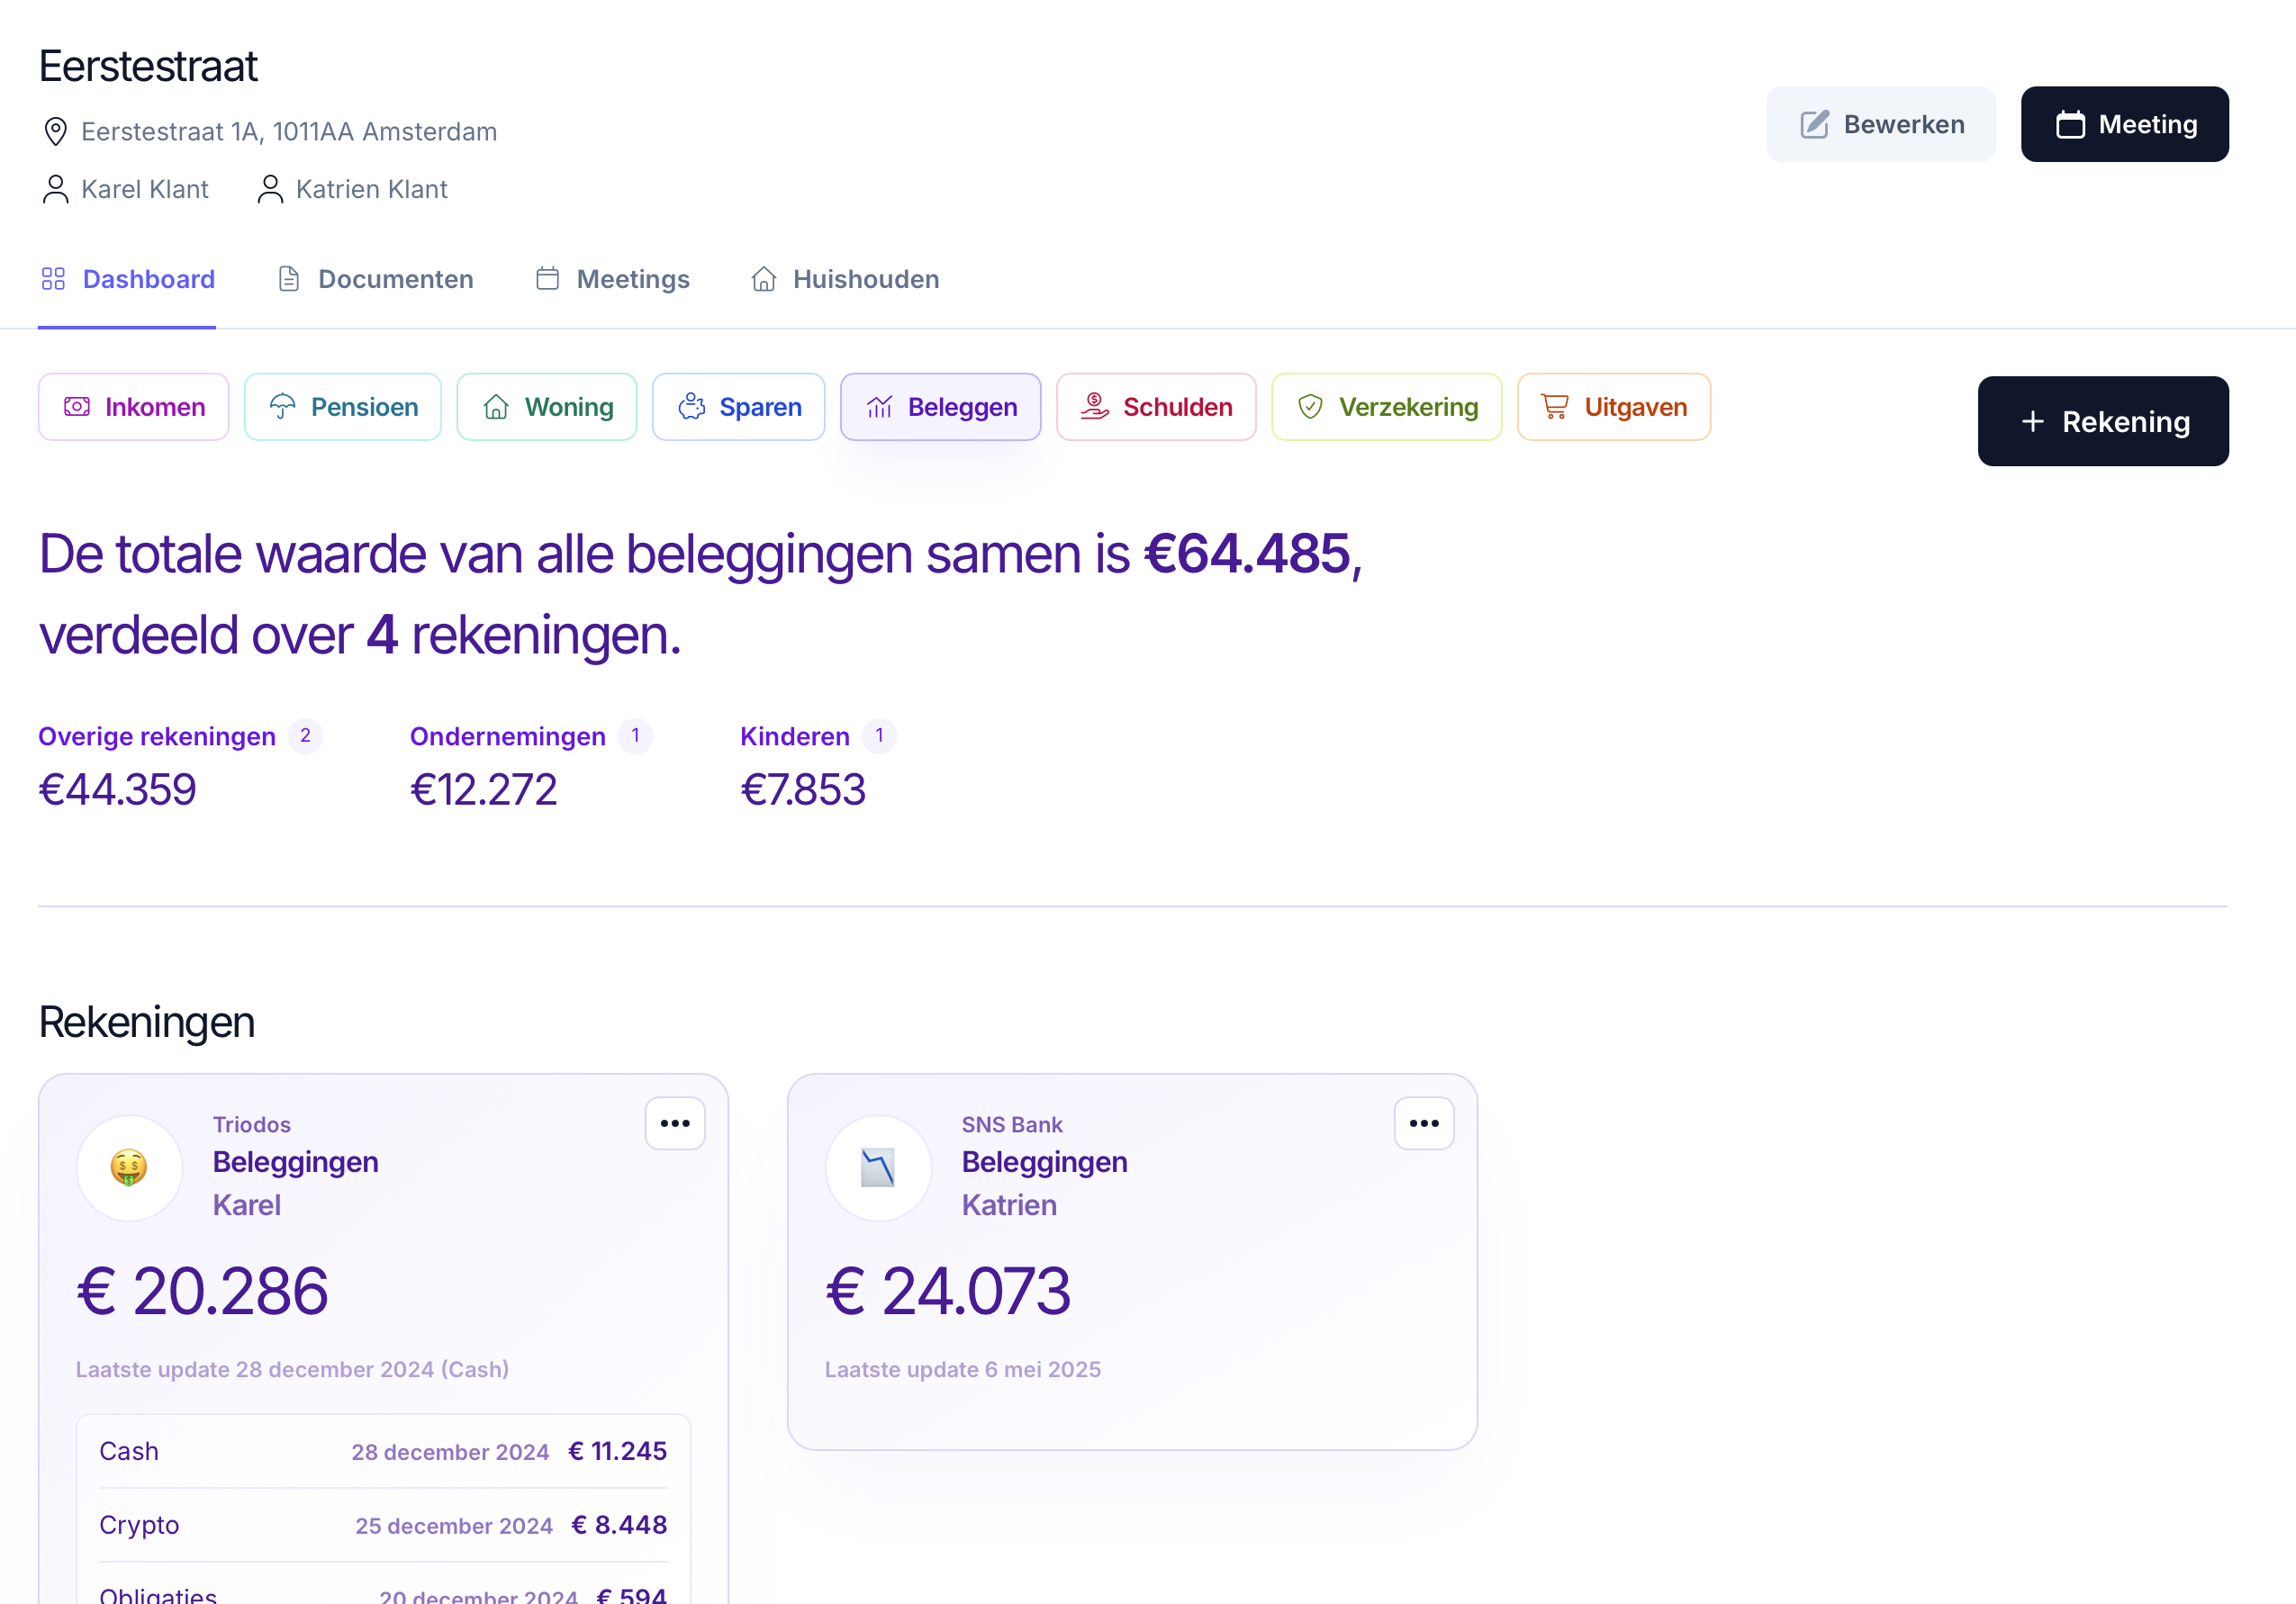The height and width of the screenshot is (1604, 2296).
Task: Select the Verzekering shield icon
Action: [1311, 406]
